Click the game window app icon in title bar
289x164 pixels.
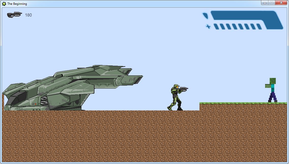4,4
